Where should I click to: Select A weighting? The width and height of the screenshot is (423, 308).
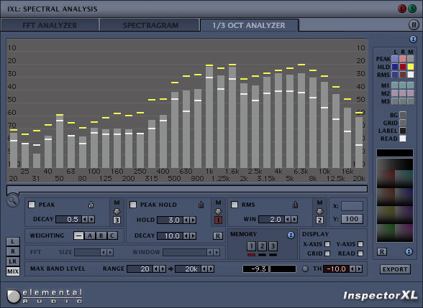pos(90,235)
